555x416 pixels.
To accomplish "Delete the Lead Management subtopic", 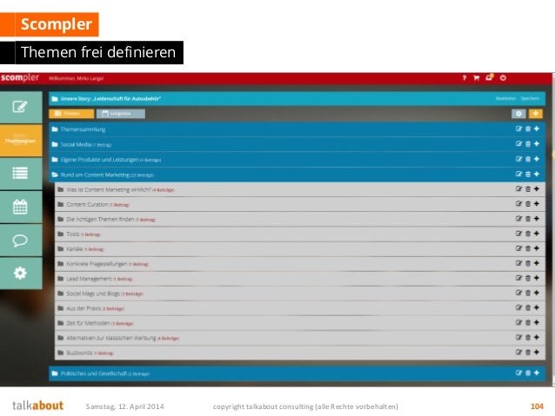I will pos(528,278).
